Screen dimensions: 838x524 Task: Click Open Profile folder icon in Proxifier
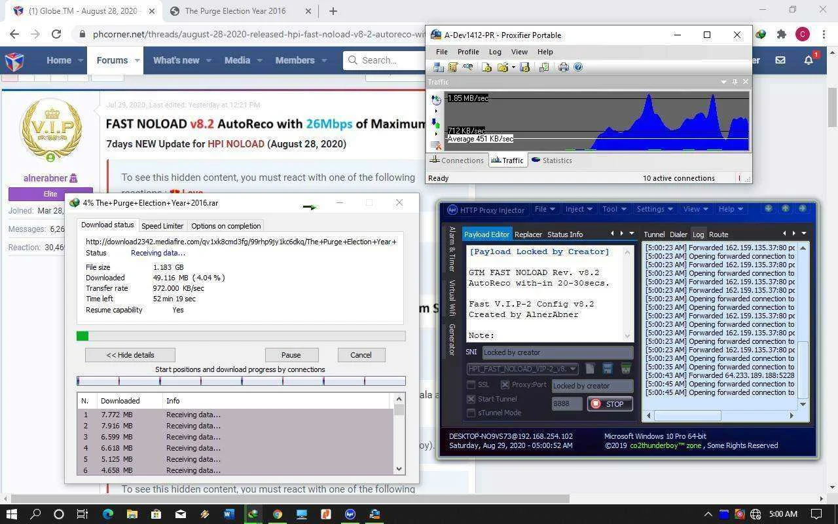click(x=502, y=67)
